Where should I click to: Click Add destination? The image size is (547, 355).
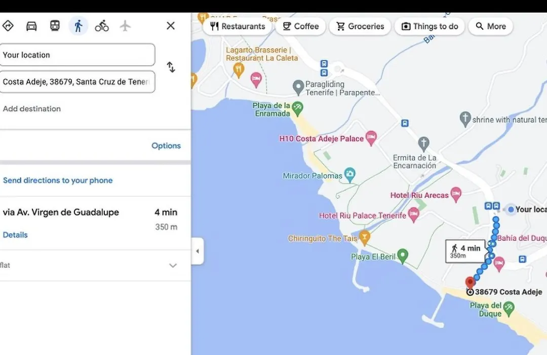tap(32, 109)
